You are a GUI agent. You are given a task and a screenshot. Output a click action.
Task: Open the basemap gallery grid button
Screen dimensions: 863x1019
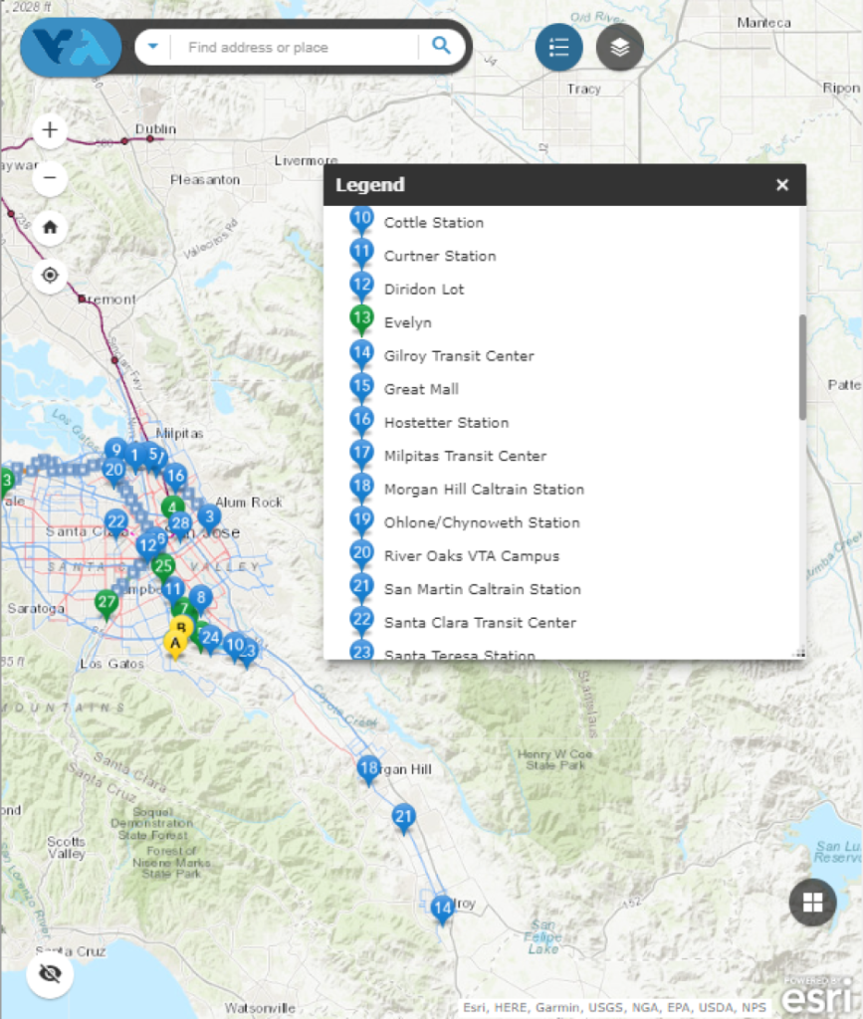point(812,903)
